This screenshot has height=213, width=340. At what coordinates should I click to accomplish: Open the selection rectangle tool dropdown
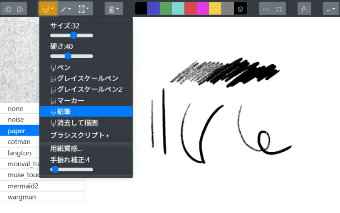pyautogui.click(x=84, y=9)
